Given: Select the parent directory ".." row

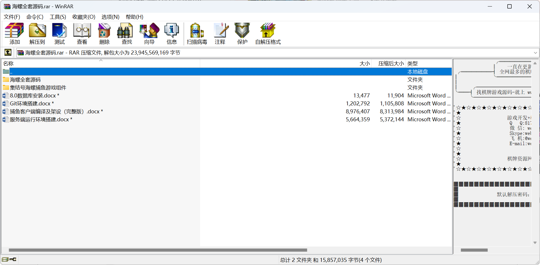Looking at the screenshot, I should click(227, 72).
